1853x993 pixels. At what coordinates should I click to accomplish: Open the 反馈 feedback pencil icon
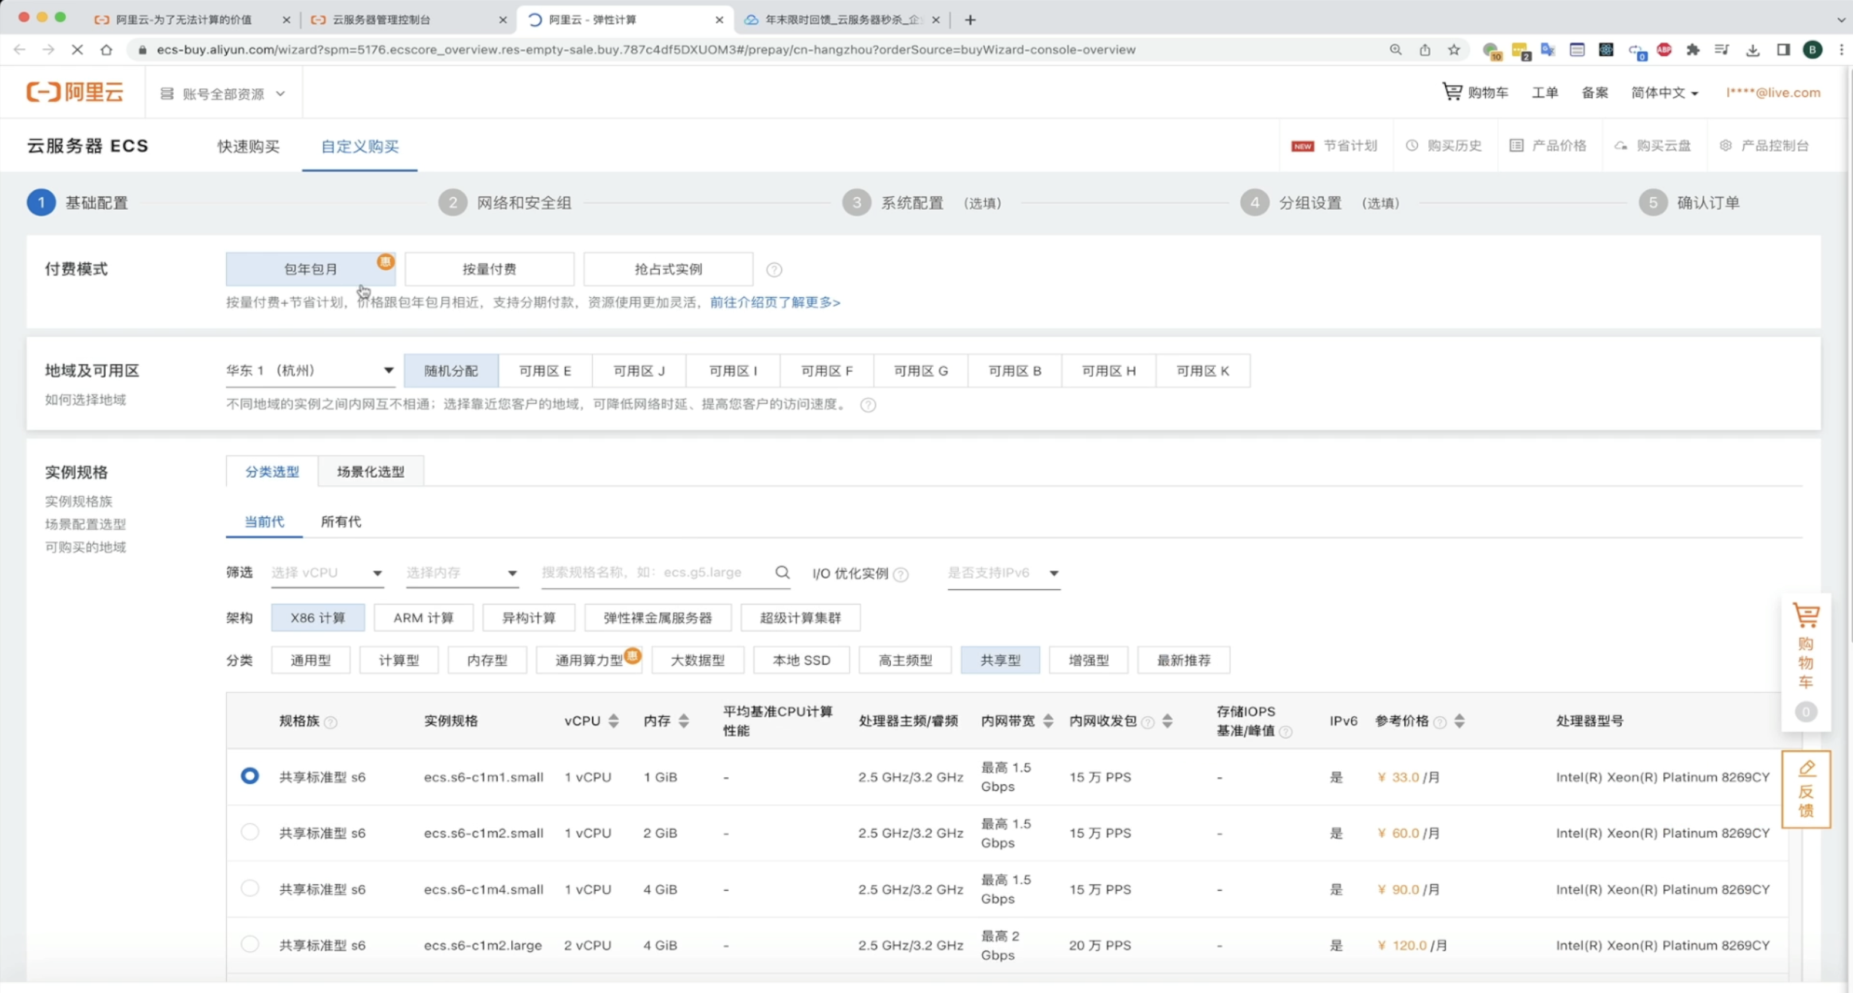tap(1806, 769)
